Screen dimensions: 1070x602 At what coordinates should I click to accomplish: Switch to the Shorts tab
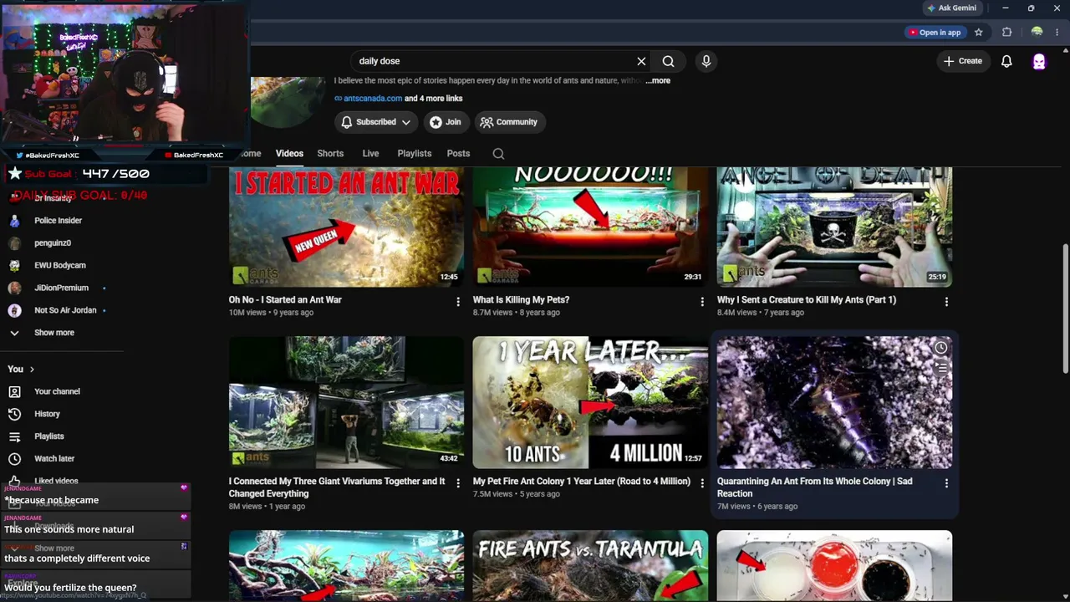(x=330, y=154)
